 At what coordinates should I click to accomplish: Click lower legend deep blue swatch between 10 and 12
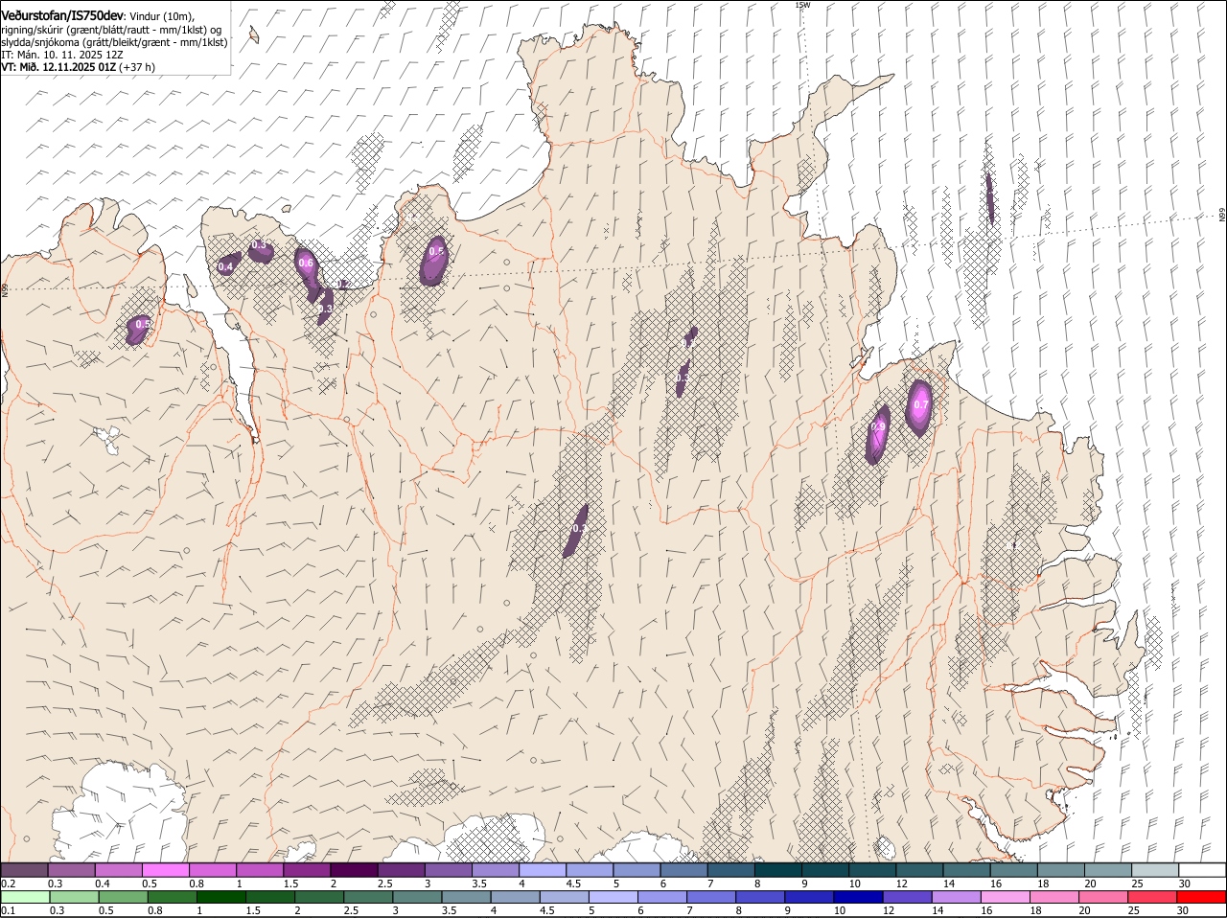(859, 897)
